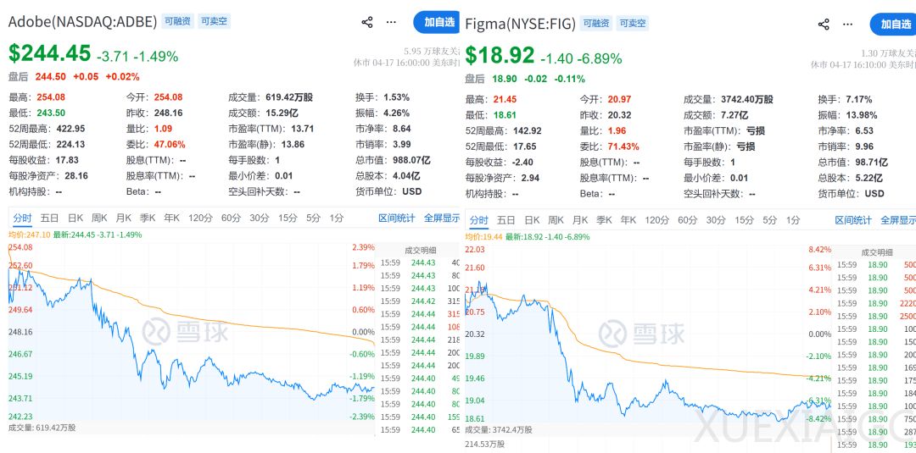The width and height of the screenshot is (916, 453).
Task: Click Adobe 委比 value 47.06%
Action: pyautogui.click(x=170, y=144)
